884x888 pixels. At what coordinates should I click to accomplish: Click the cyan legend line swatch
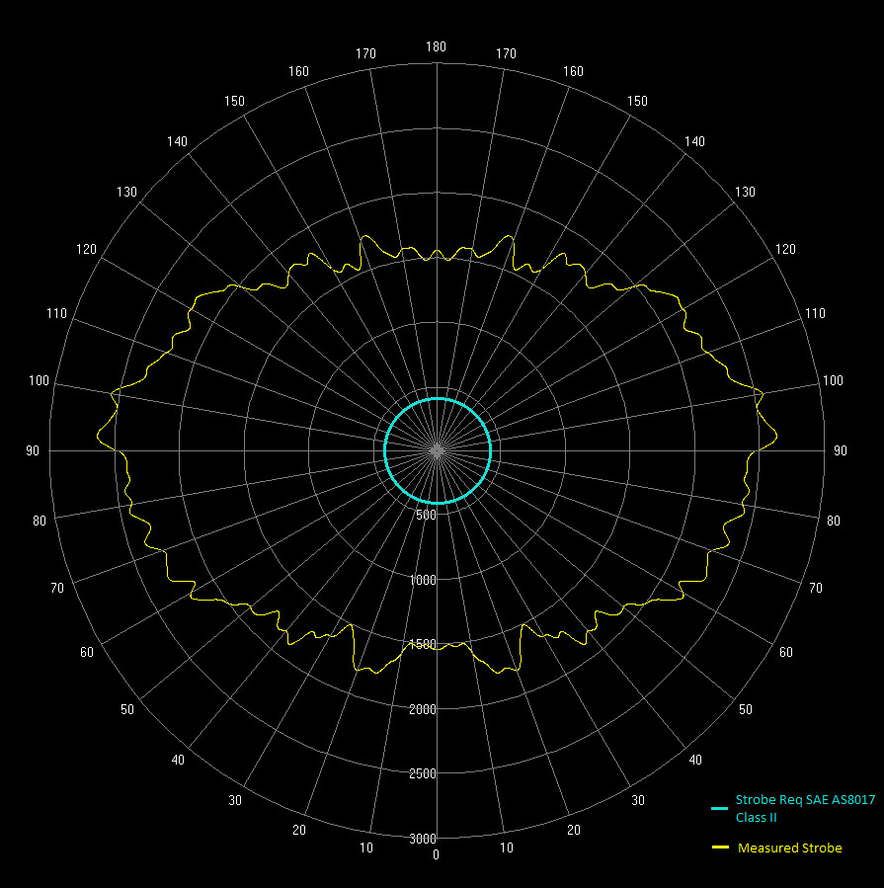pos(719,808)
